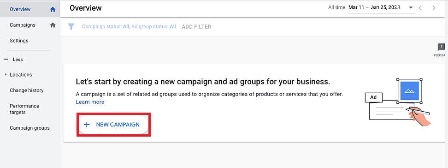448x168 pixels.
Task: Collapse sidebar with Less toggle
Action: (x=13, y=60)
